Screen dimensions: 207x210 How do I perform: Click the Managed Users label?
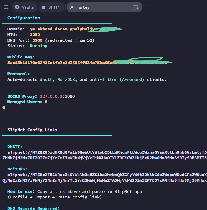[x=25, y=102]
